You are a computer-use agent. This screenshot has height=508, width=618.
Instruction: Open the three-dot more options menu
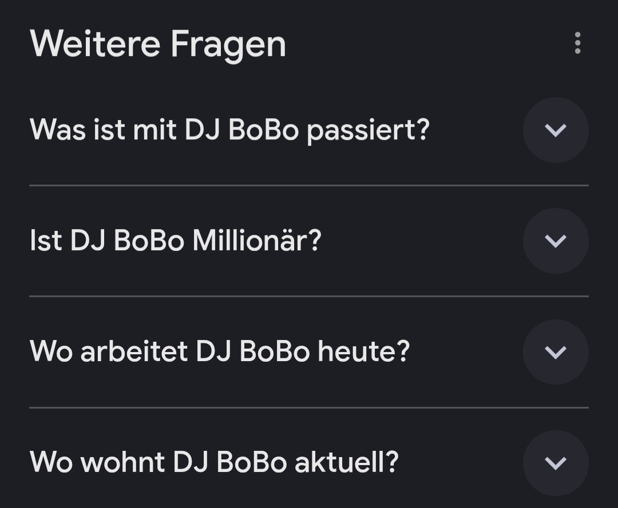click(577, 43)
